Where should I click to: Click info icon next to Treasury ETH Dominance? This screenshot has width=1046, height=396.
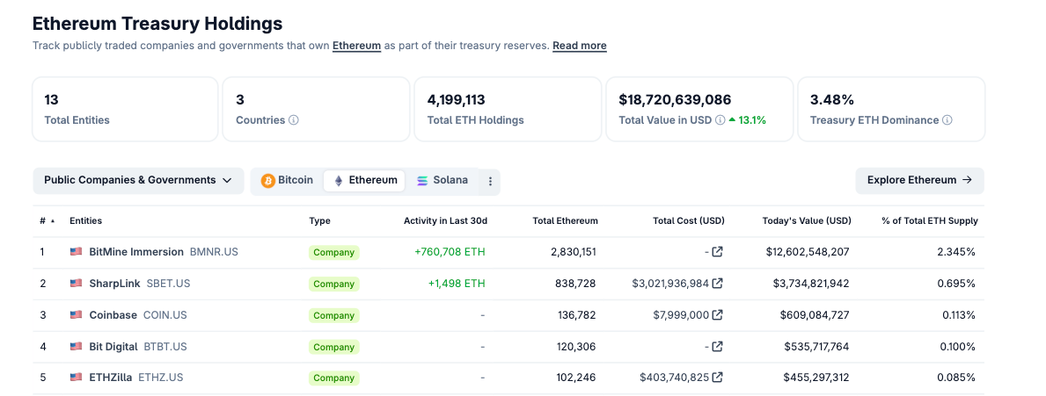(x=947, y=120)
